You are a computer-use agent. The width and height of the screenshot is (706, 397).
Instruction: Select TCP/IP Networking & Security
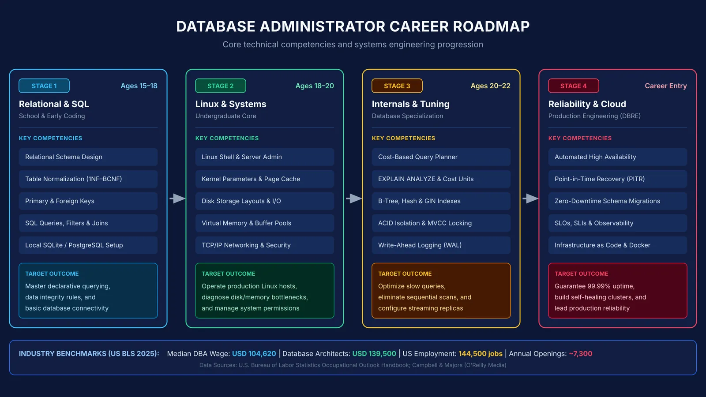tap(265, 245)
